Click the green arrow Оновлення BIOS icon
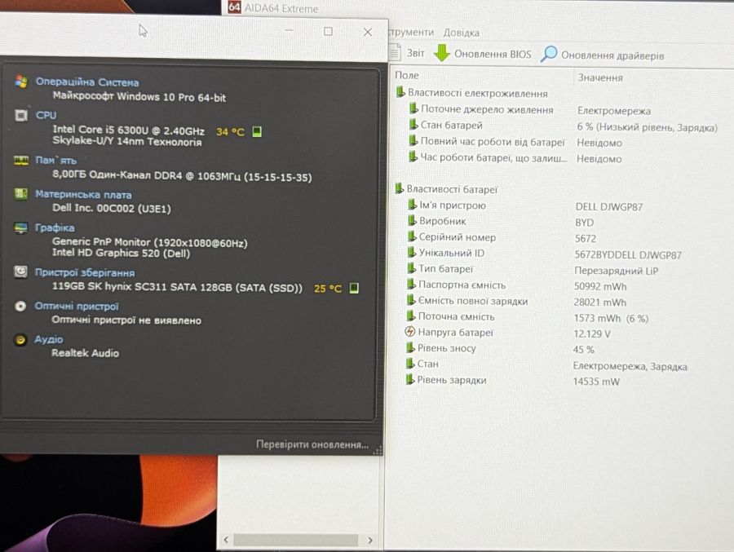The height and width of the screenshot is (552, 734). point(441,53)
